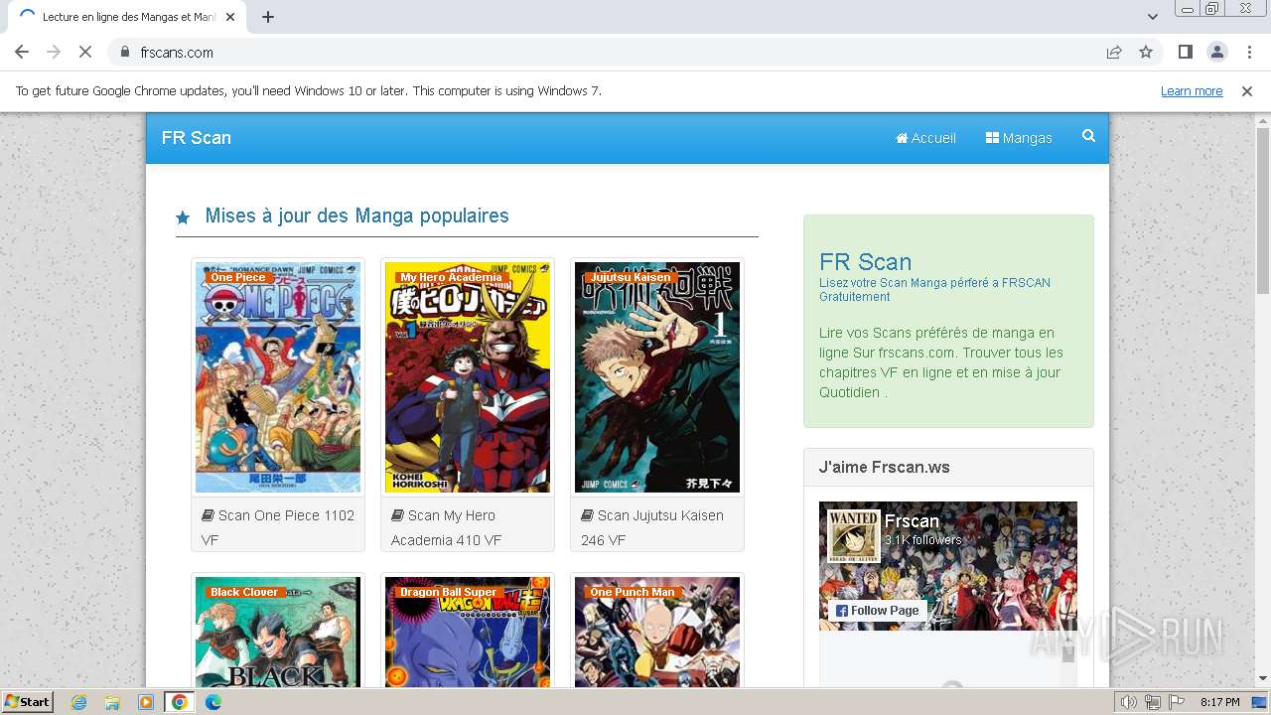Viewport: 1271px width, 715px height.
Task: Open the One Piece cover thumbnail
Action: [x=278, y=377]
